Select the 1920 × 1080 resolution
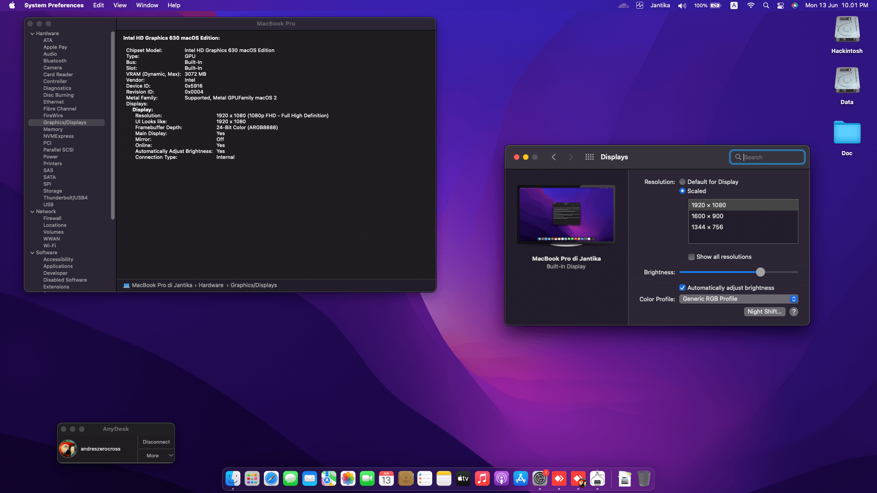Viewport: 877px width, 493px height. coord(743,205)
